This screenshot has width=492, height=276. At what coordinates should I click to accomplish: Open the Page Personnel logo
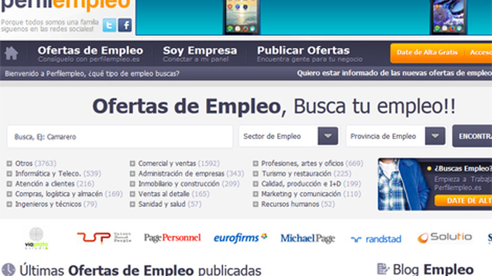pos(172,238)
